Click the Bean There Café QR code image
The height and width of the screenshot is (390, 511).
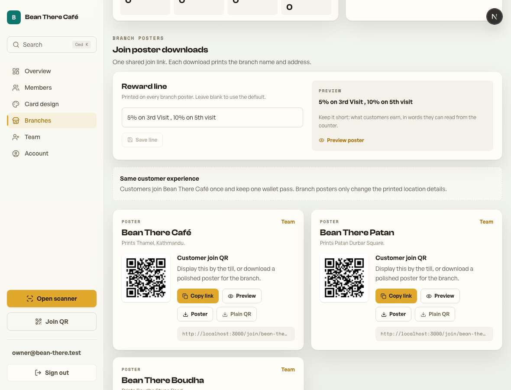pyautogui.click(x=146, y=278)
